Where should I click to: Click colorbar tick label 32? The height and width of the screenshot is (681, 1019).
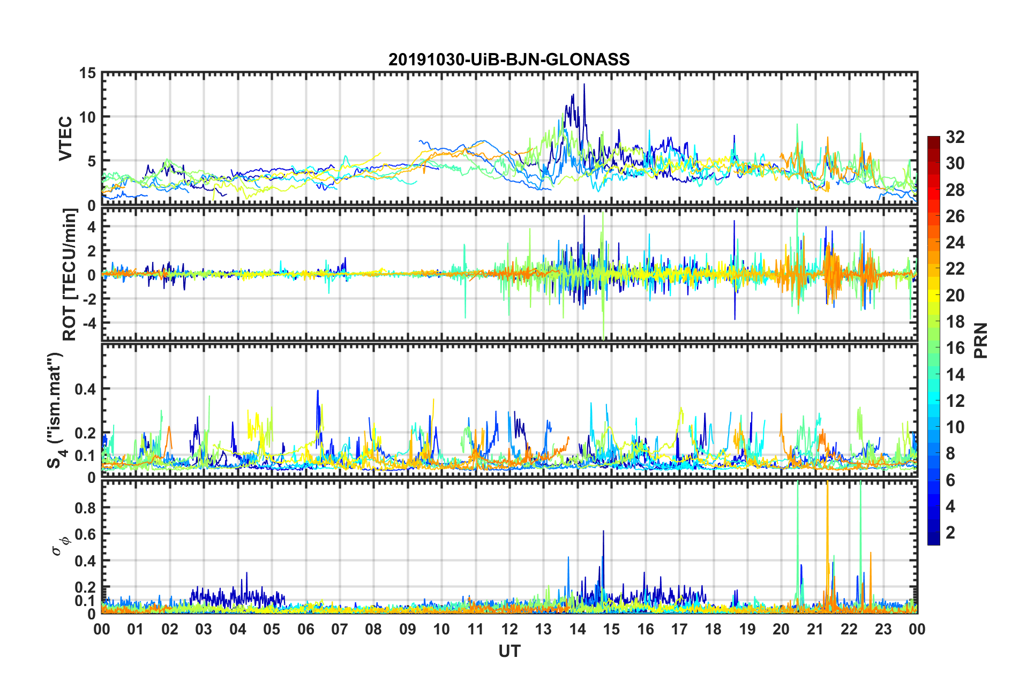[955, 137]
